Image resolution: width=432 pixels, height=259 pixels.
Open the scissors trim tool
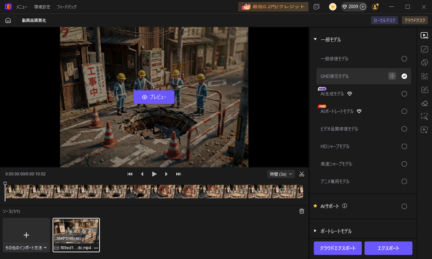click(x=302, y=174)
